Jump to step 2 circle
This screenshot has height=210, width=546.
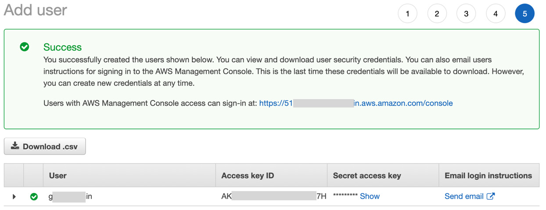click(437, 14)
